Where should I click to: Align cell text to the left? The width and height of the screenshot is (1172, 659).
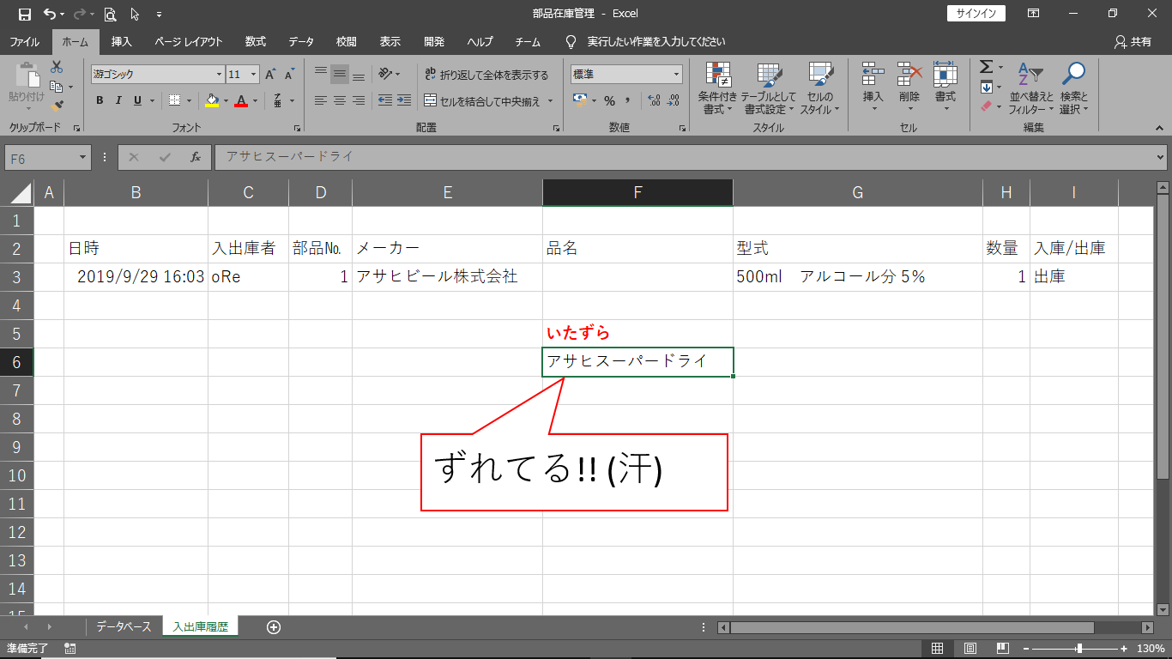[321, 100]
